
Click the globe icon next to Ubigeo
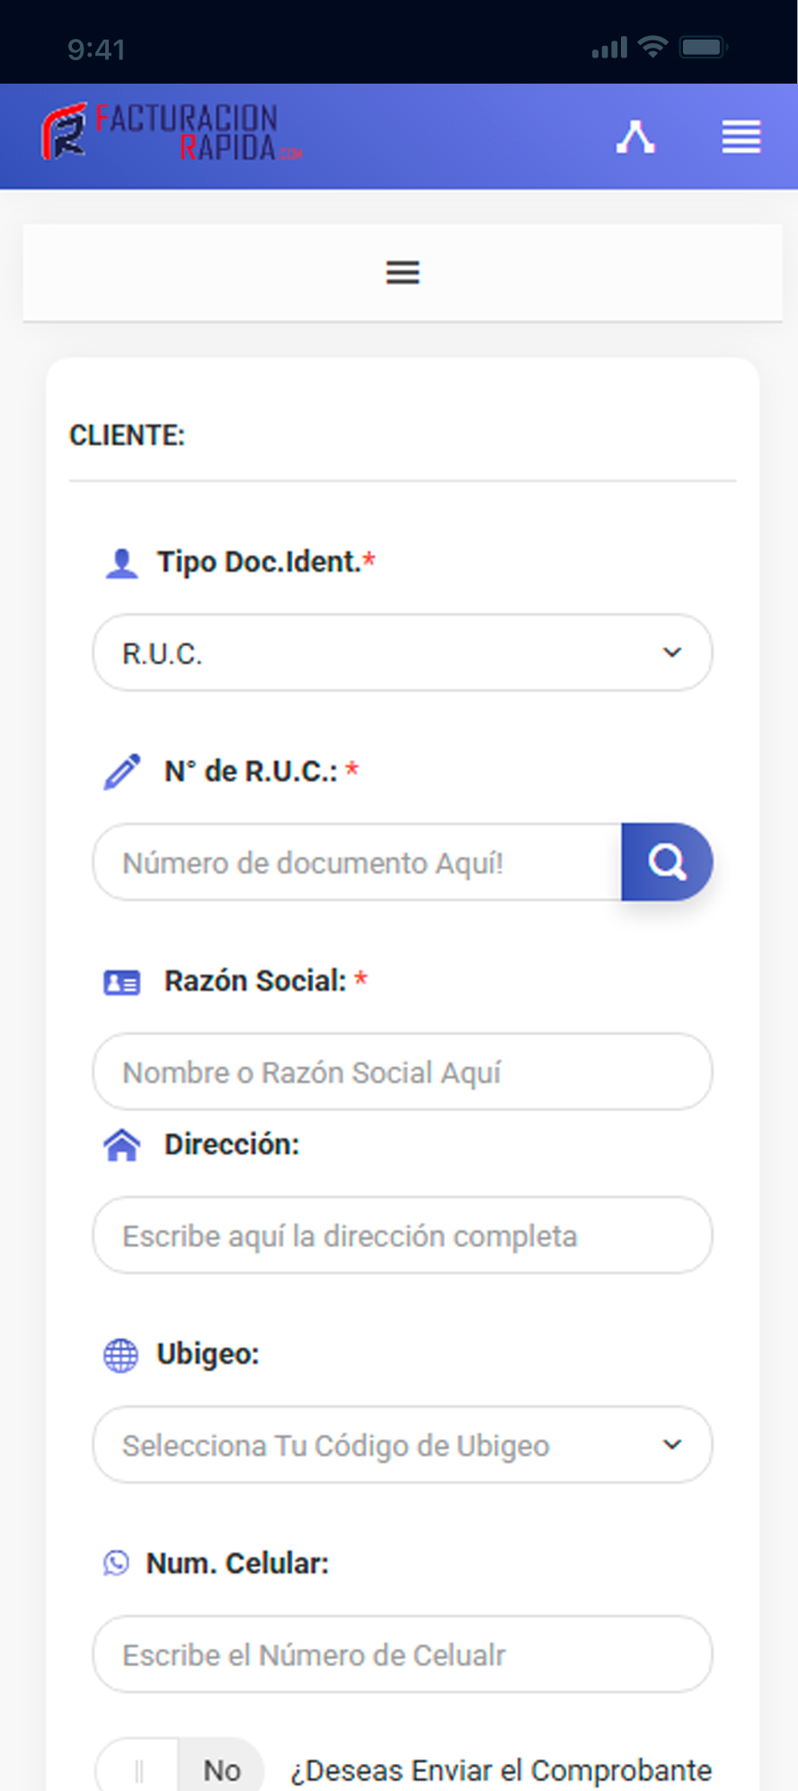120,1355
